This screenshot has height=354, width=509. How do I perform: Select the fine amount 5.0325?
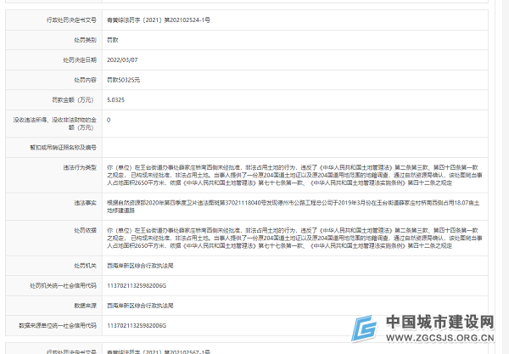(116, 100)
